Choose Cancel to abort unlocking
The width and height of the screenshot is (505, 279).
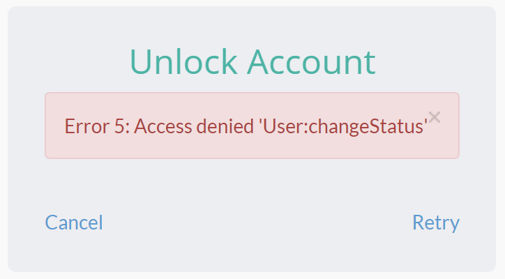74,223
